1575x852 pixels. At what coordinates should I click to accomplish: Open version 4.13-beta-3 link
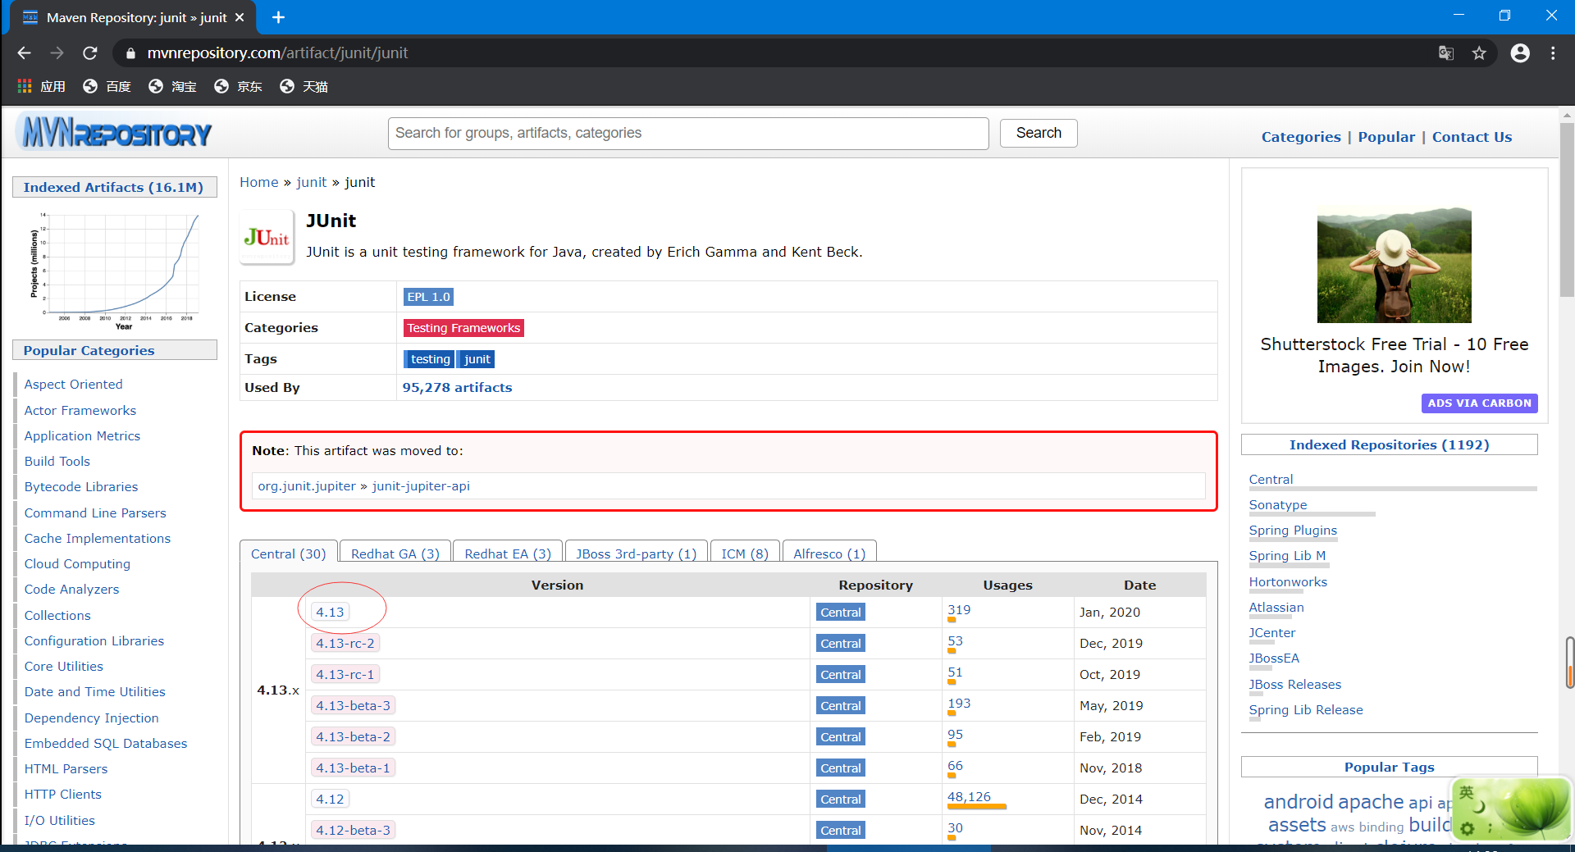(x=354, y=705)
